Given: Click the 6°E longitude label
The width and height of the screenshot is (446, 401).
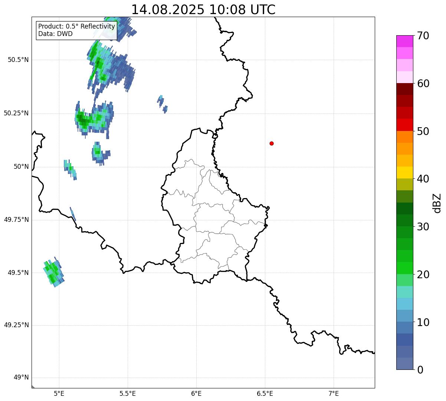Looking at the screenshot, I should 196,394.
